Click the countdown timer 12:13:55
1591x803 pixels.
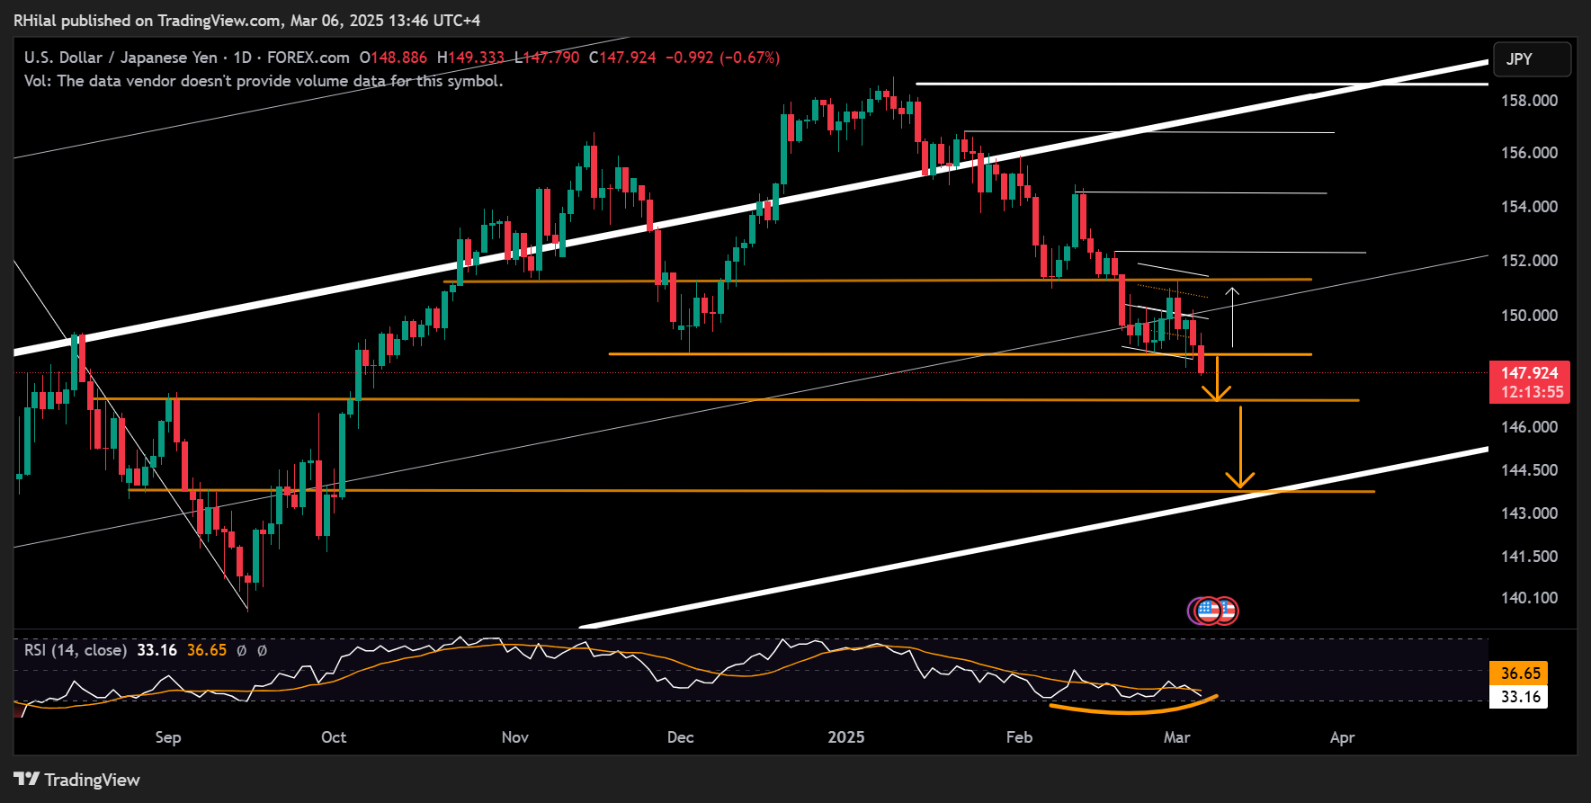1530,392
